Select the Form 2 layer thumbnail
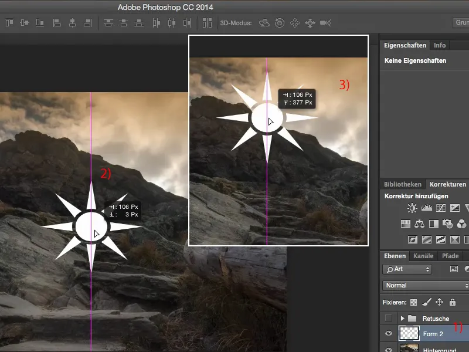The width and height of the screenshot is (469, 352). coord(408,333)
